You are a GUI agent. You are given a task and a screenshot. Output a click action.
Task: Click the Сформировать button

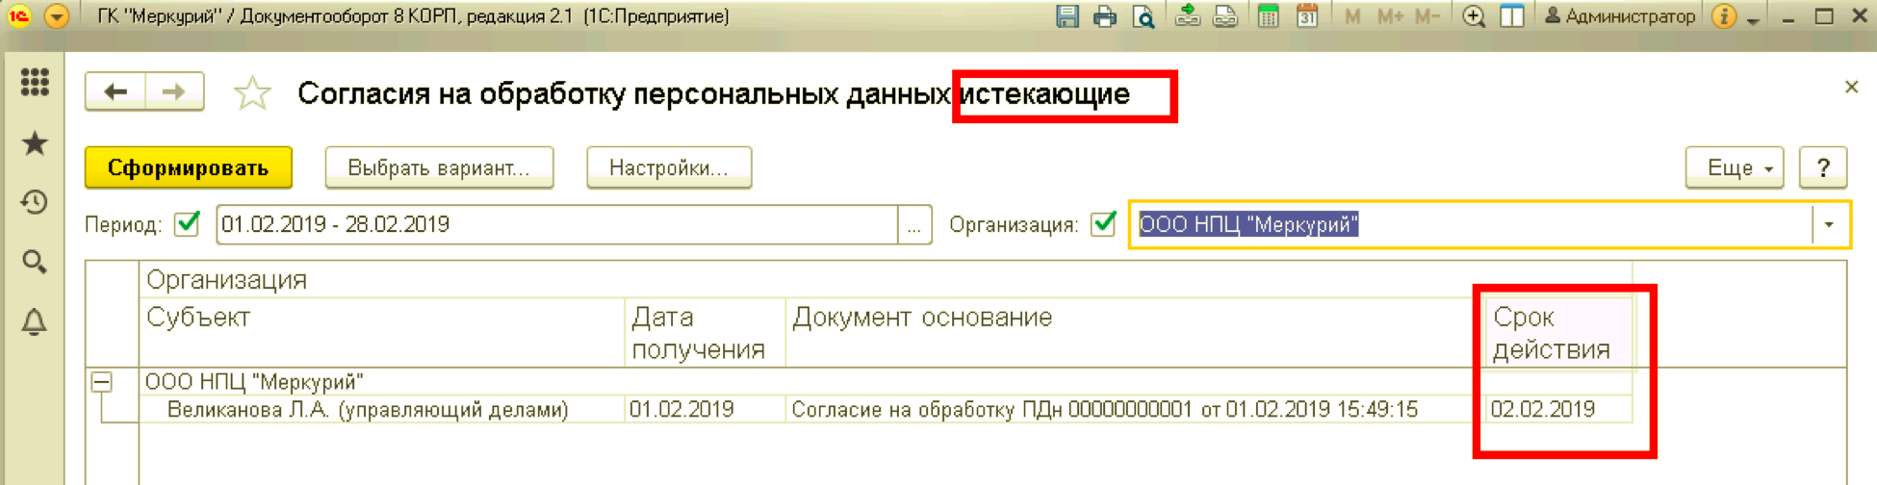(189, 167)
